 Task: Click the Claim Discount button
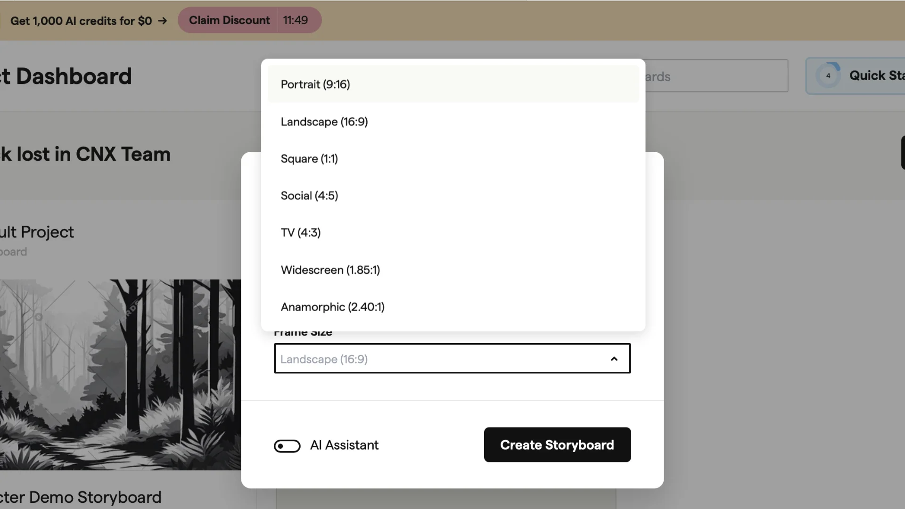click(x=229, y=20)
